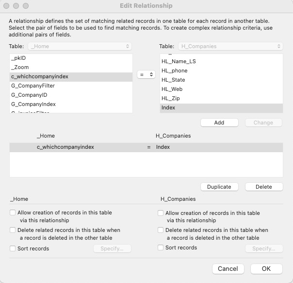Click Cancel to dismiss dialog
Image resolution: width=293 pixels, height=283 pixels.
pyautogui.click(x=228, y=269)
